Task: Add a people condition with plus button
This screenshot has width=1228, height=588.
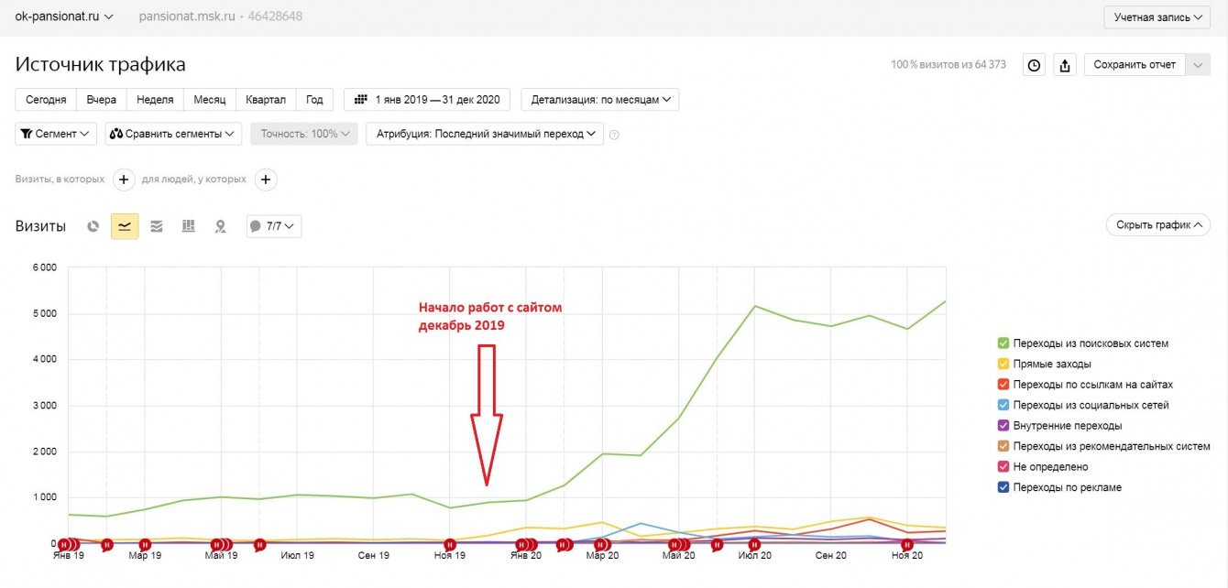Action: tap(266, 180)
